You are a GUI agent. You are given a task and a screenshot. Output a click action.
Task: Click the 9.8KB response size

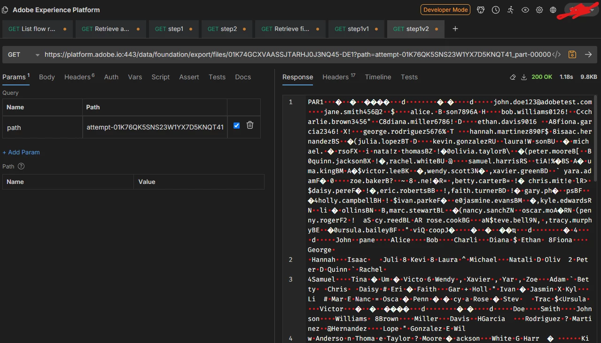589,77
